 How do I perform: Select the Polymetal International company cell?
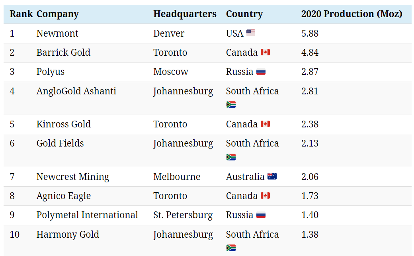(x=87, y=215)
